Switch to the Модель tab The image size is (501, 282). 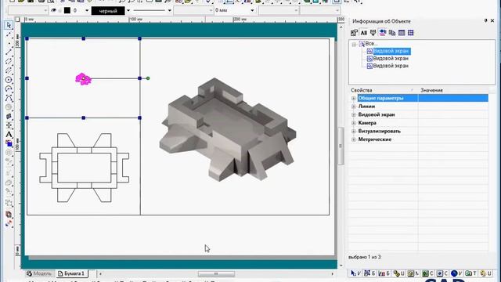pyautogui.click(x=39, y=273)
